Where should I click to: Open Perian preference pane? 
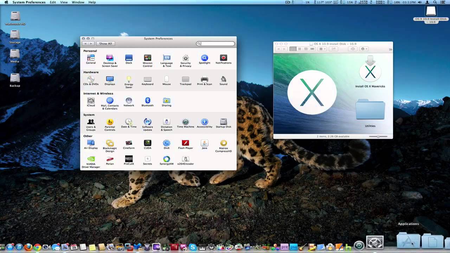point(110,160)
